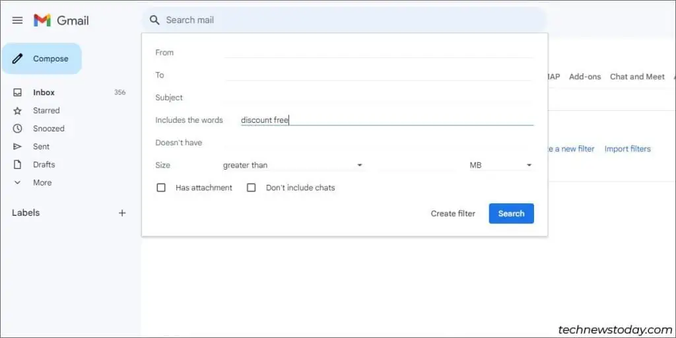This screenshot has width=676, height=338.
Task: Click the 356 inbox count
Action: (x=120, y=92)
